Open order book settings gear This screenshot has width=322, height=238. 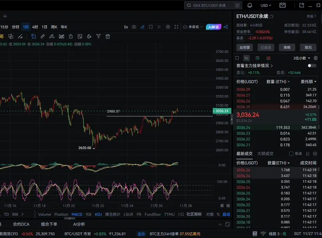316,58
